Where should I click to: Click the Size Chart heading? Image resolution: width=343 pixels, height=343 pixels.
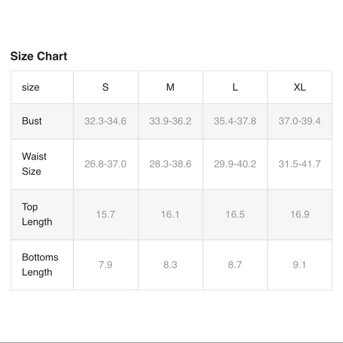tap(39, 56)
